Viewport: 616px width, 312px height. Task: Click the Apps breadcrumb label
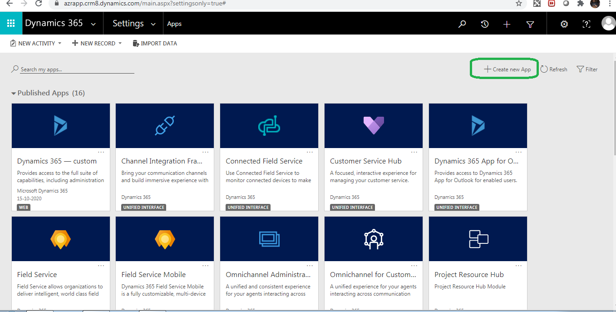(174, 24)
